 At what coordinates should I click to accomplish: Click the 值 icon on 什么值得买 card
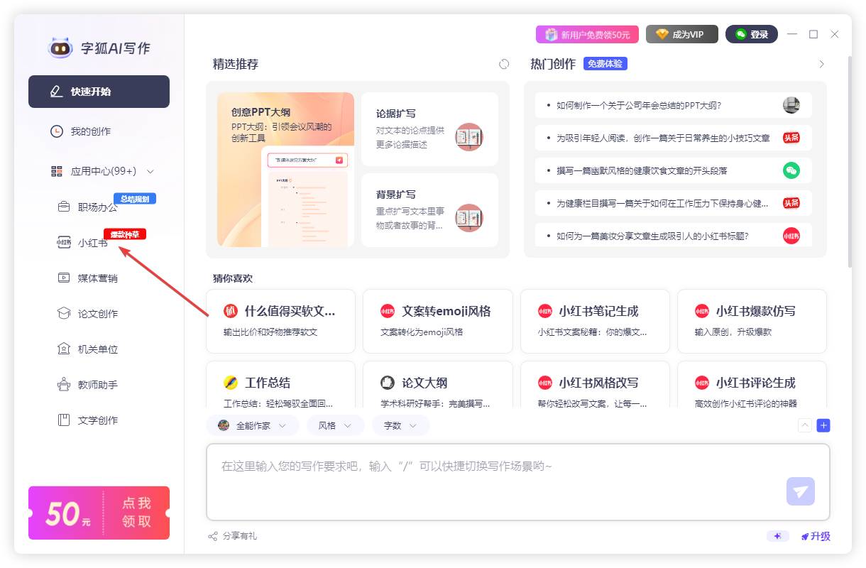coord(231,311)
